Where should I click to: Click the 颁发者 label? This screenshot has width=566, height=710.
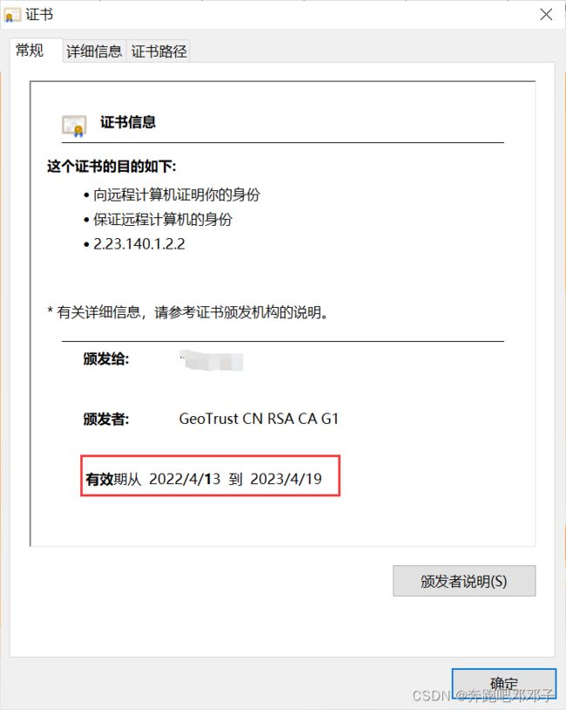[105, 419]
